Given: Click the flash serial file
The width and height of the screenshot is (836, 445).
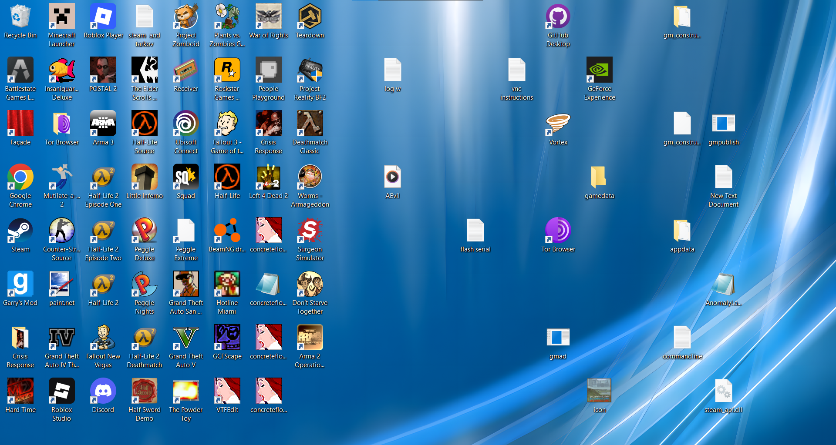Looking at the screenshot, I should tap(475, 230).
